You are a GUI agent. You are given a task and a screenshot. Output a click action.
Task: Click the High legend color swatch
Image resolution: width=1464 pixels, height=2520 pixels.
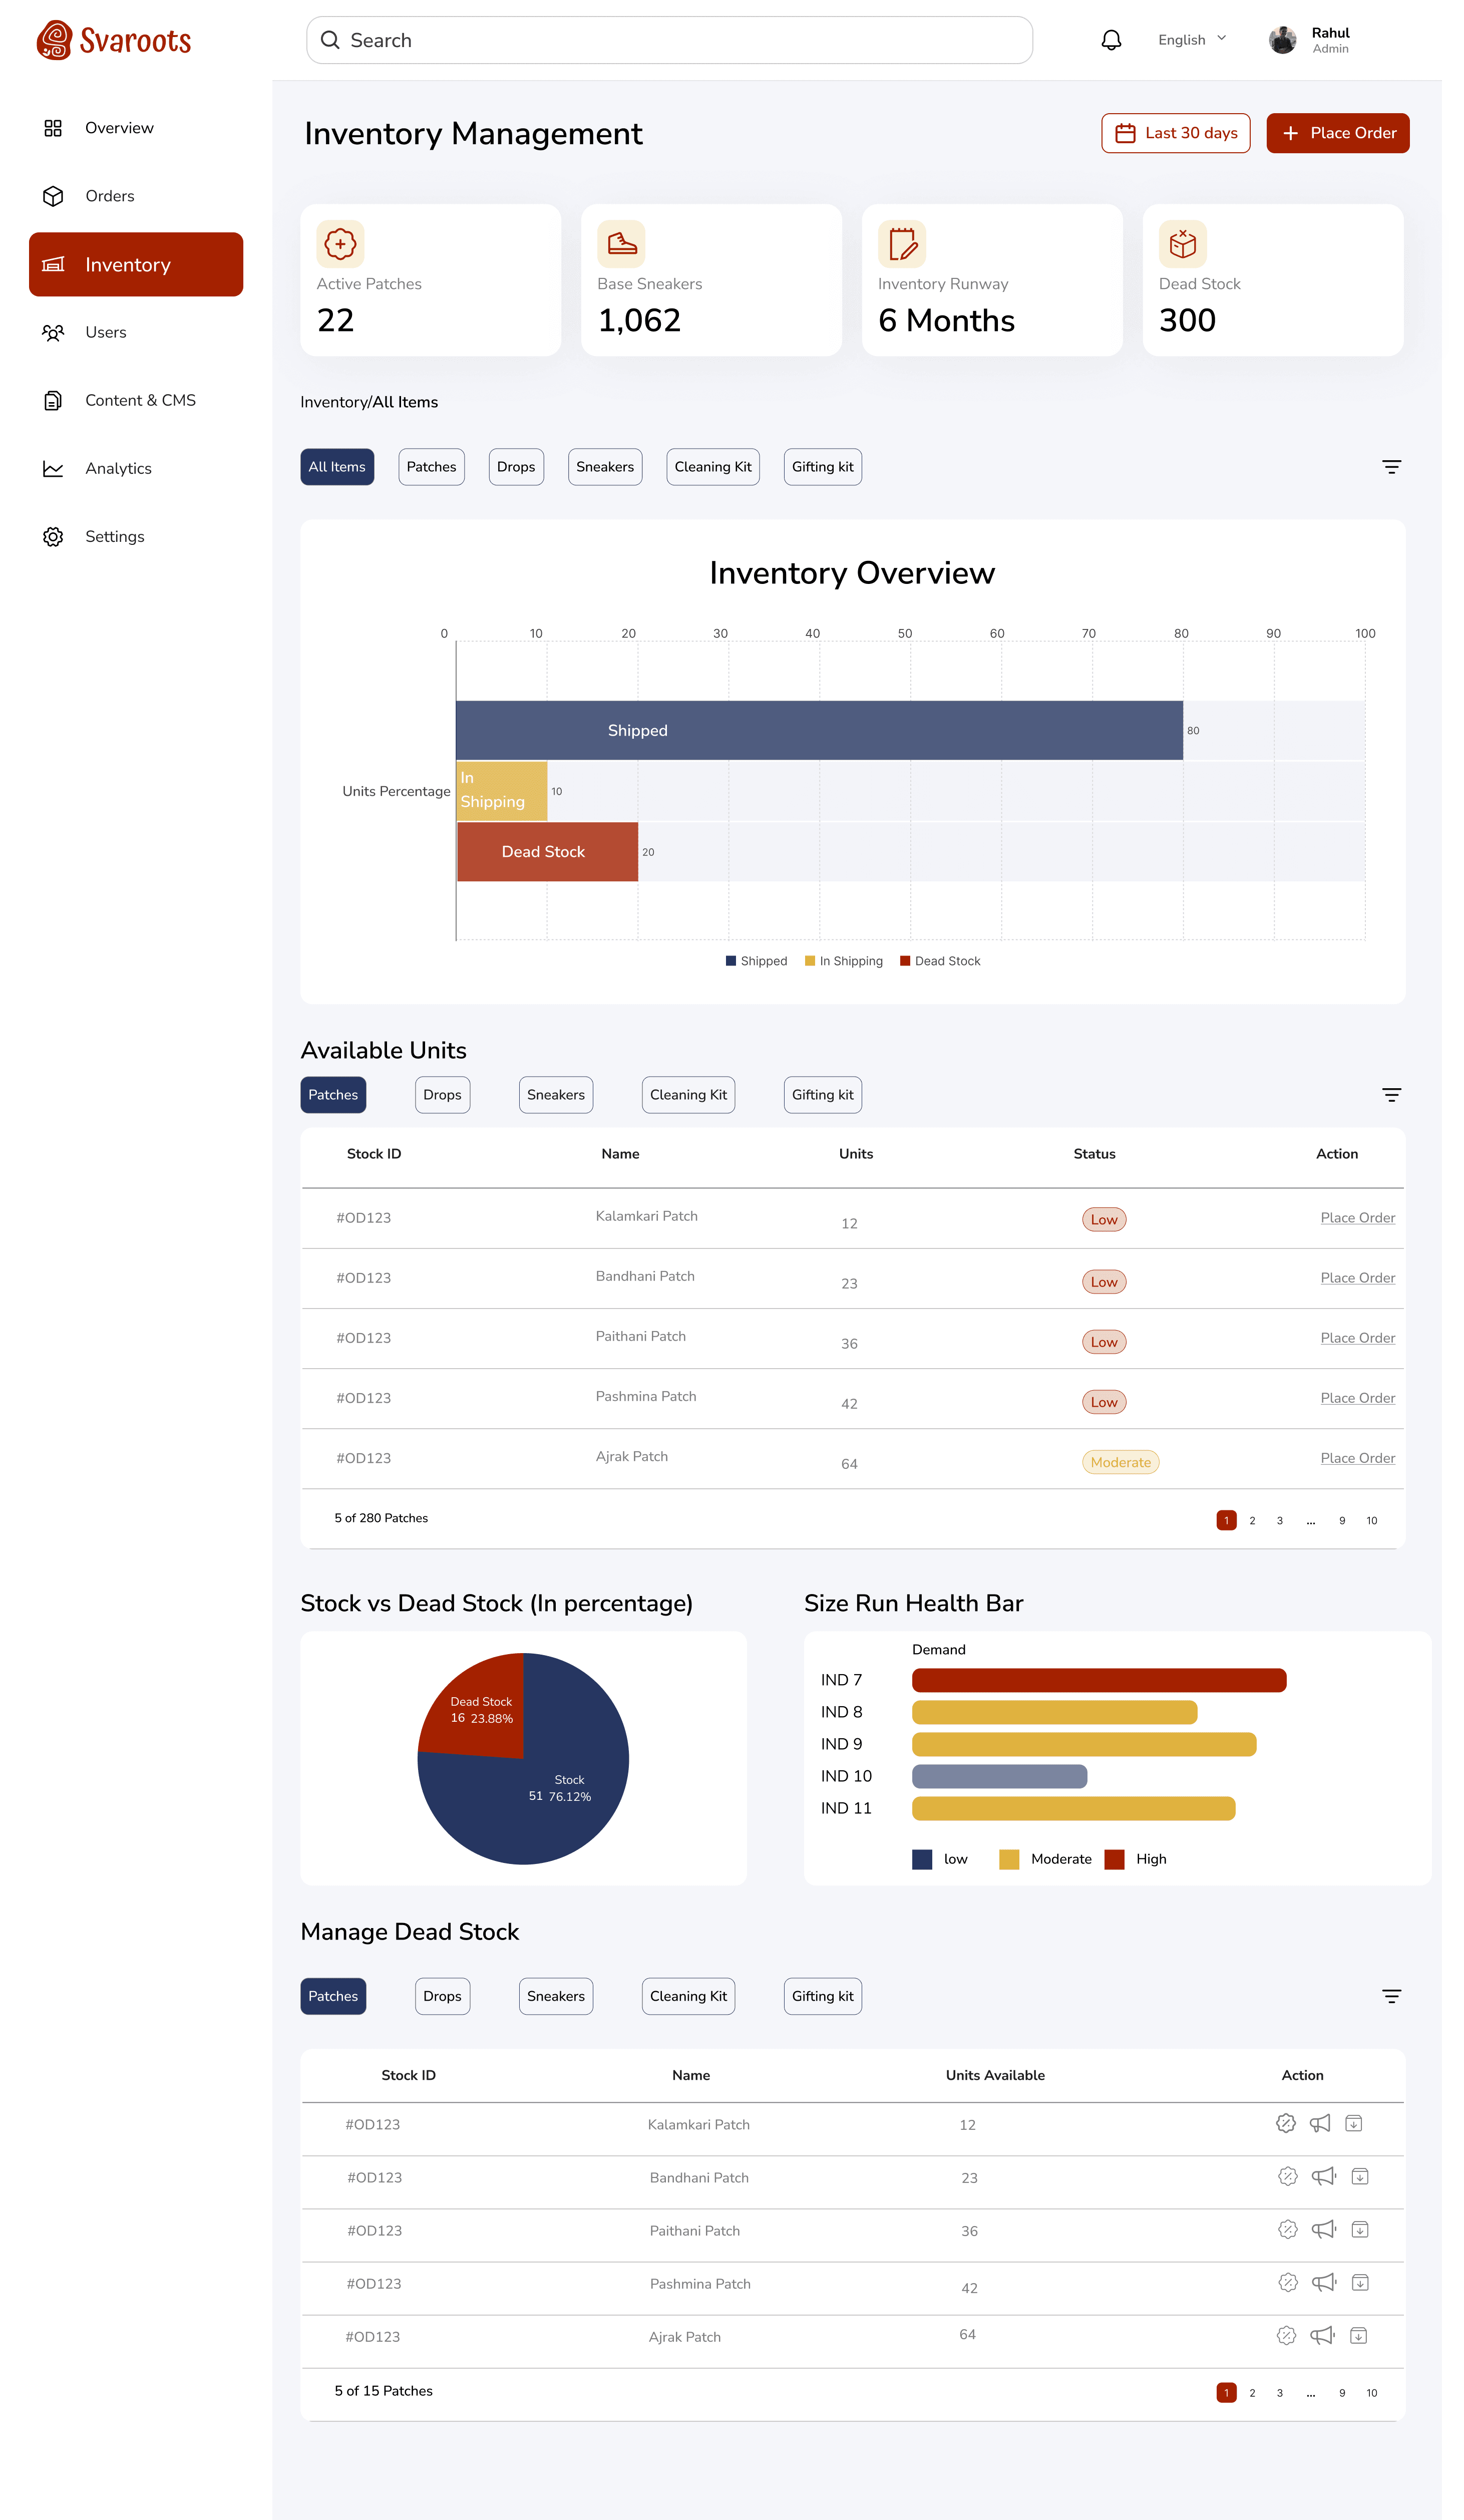coord(1114,1859)
